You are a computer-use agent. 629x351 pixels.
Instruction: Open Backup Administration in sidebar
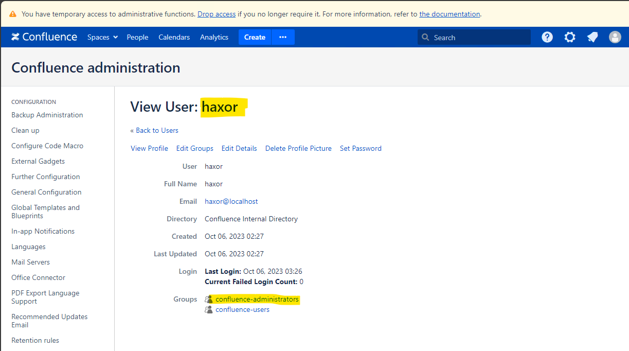click(x=47, y=115)
